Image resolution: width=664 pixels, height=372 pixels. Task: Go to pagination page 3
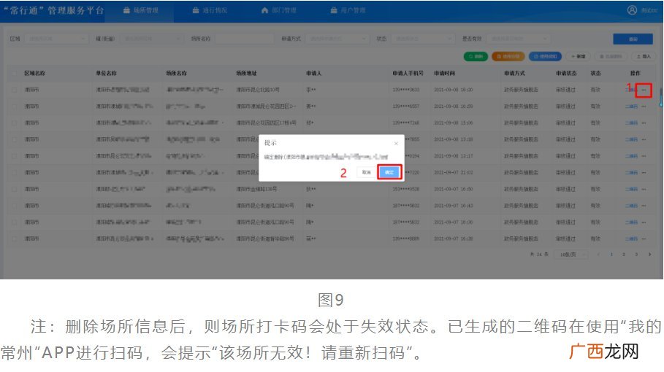[x=636, y=255]
